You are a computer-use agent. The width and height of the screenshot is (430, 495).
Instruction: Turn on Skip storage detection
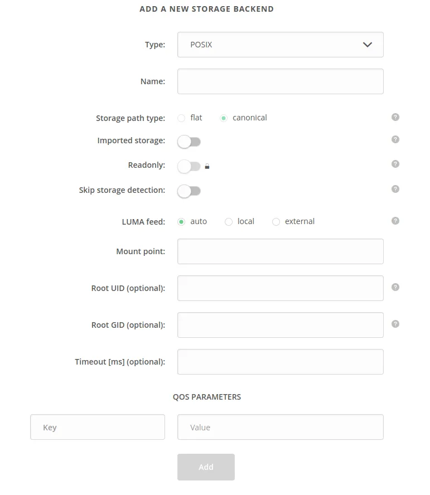point(189,191)
